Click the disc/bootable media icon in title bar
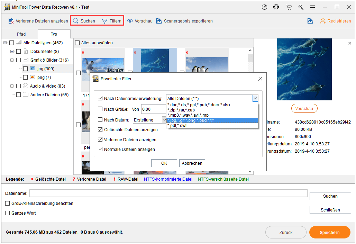The width and height of the screenshot is (356, 244). 264,7
